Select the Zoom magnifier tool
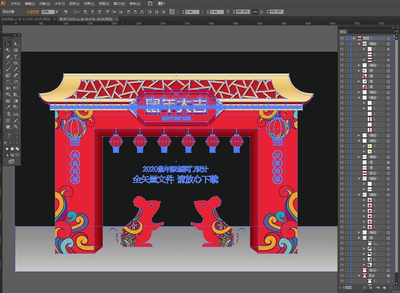The height and width of the screenshot is (293, 400). click(16, 127)
